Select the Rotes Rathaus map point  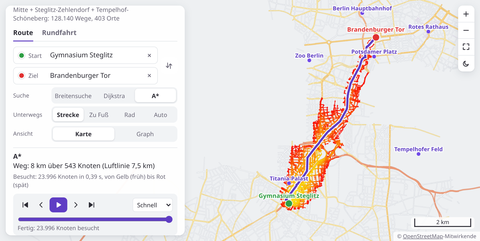[428, 32]
